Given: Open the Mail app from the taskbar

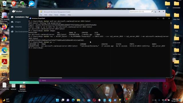Looking at the screenshot, I should (x=89, y=100).
